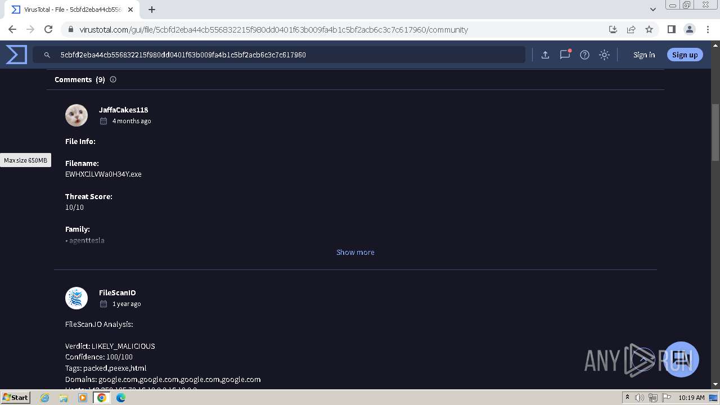The height and width of the screenshot is (405, 720).
Task: Install app icon in address bar
Action: (x=613, y=29)
